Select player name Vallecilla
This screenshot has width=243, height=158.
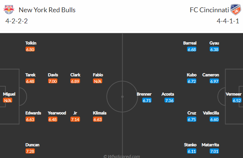(x=211, y=113)
